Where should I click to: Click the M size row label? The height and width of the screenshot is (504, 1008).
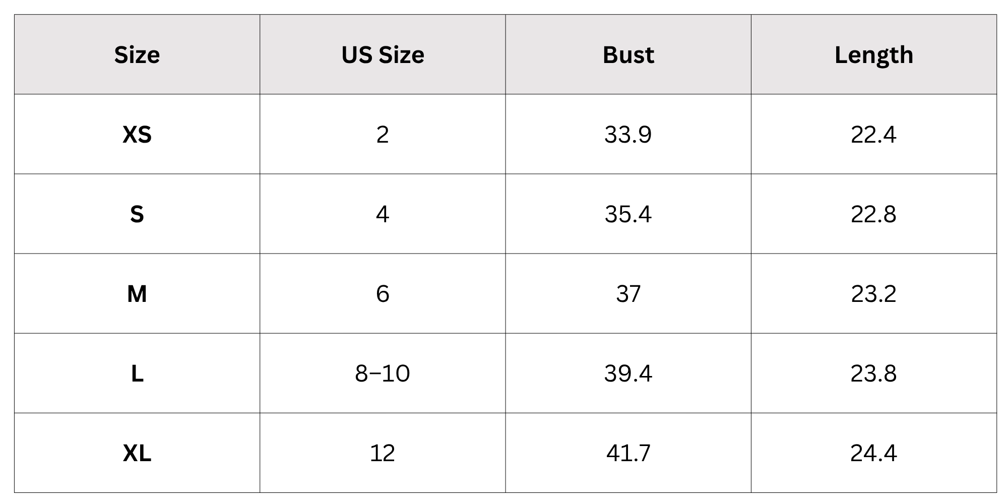(137, 294)
